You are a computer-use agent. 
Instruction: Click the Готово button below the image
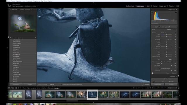pos(147,85)
